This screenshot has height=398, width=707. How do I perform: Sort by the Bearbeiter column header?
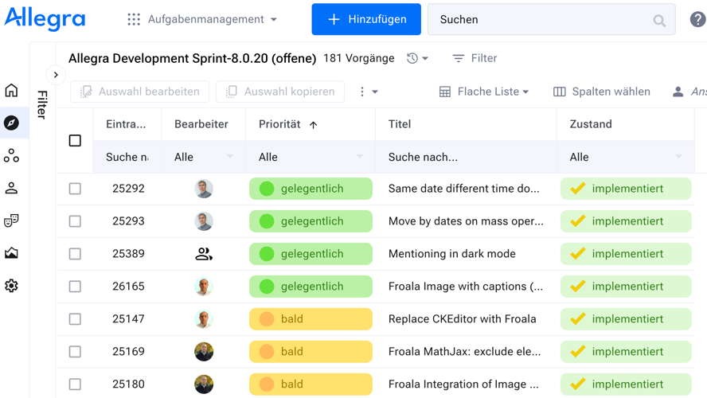click(201, 124)
